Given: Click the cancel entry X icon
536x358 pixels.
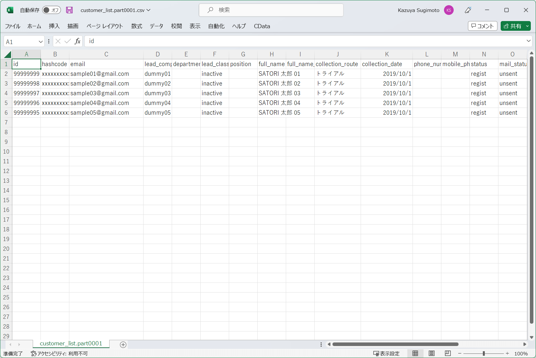Looking at the screenshot, I should 58,41.
